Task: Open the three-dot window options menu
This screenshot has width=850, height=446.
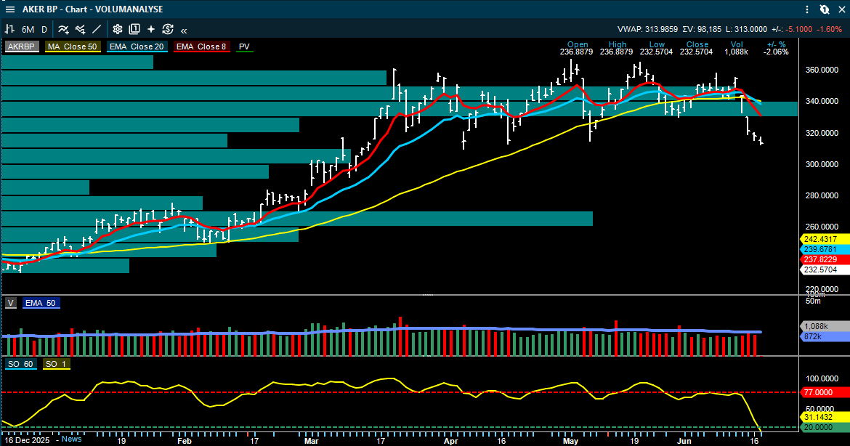Action: (x=807, y=9)
